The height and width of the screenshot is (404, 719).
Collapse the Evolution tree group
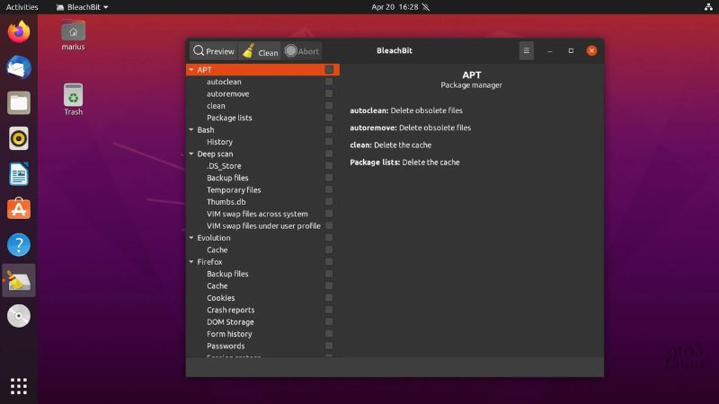pos(191,238)
